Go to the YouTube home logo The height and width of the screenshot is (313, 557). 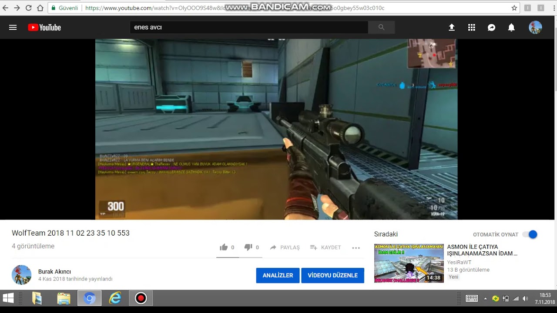[44, 27]
